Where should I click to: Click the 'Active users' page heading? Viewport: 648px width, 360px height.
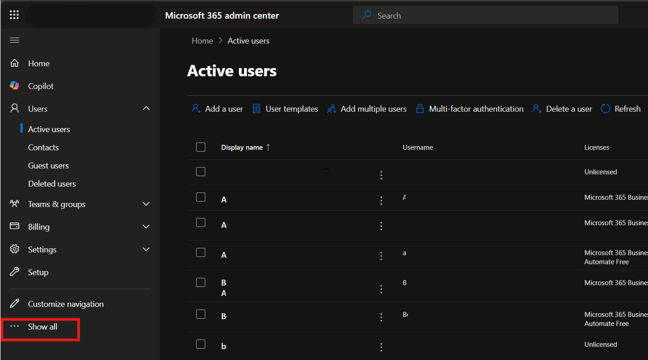click(232, 71)
